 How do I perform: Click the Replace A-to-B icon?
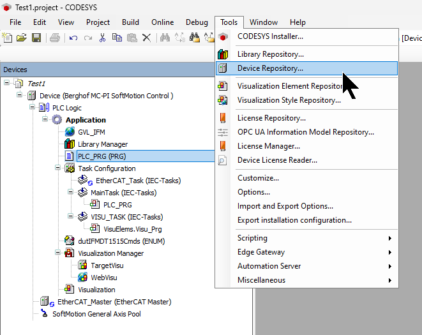tap(180, 38)
